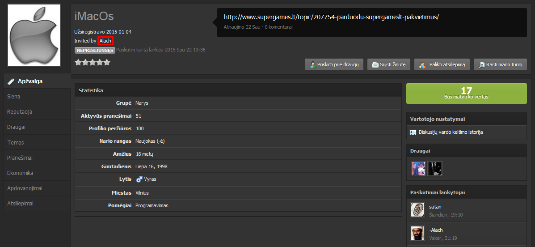Click 'Narys' group value
Screen dimensions: 535x247
142,103
